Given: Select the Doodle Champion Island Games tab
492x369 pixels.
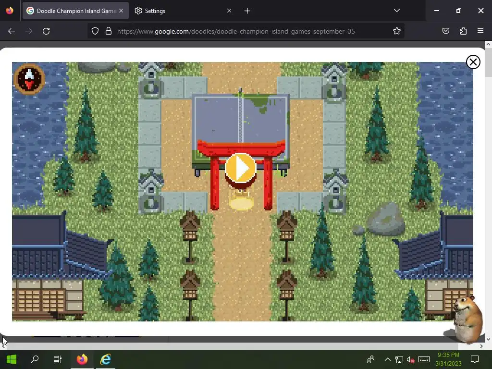Looking at the screenshot, I should coord(75,11).
